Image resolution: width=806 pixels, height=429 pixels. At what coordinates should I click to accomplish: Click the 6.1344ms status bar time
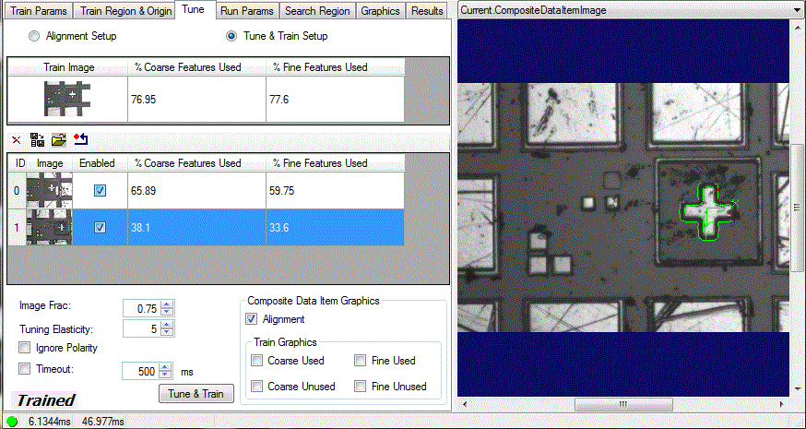click(x=50, y=422)
